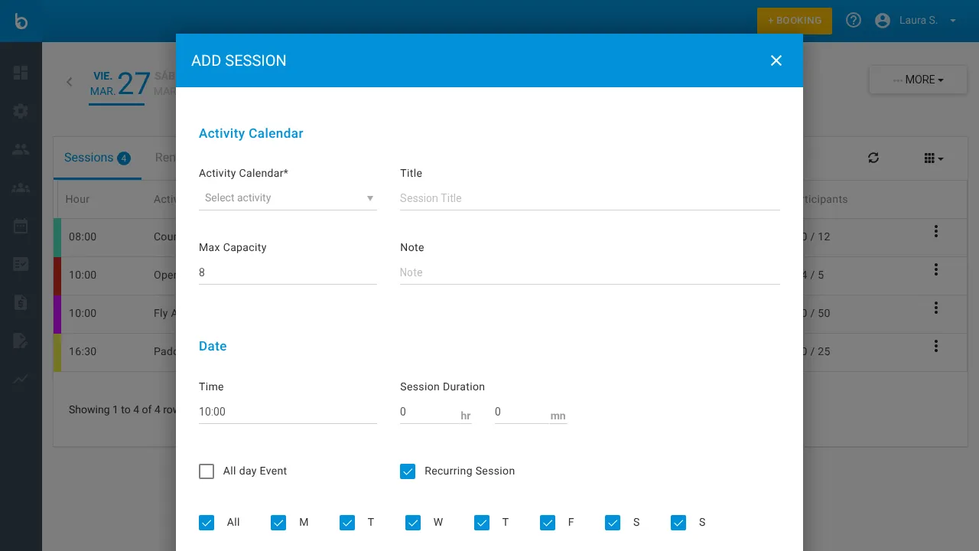Open the Select activity dropdown
979x551 pixels.
coord(288,198)
